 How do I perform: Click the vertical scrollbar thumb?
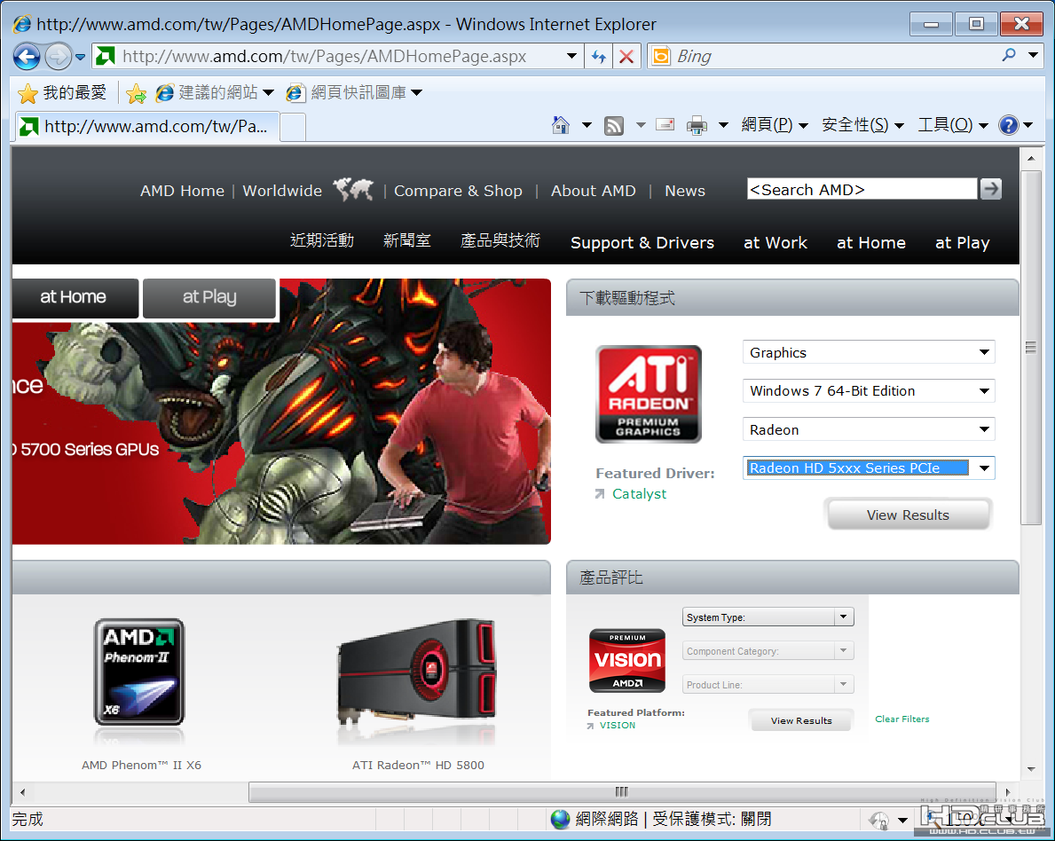[x=1030, y=348]
